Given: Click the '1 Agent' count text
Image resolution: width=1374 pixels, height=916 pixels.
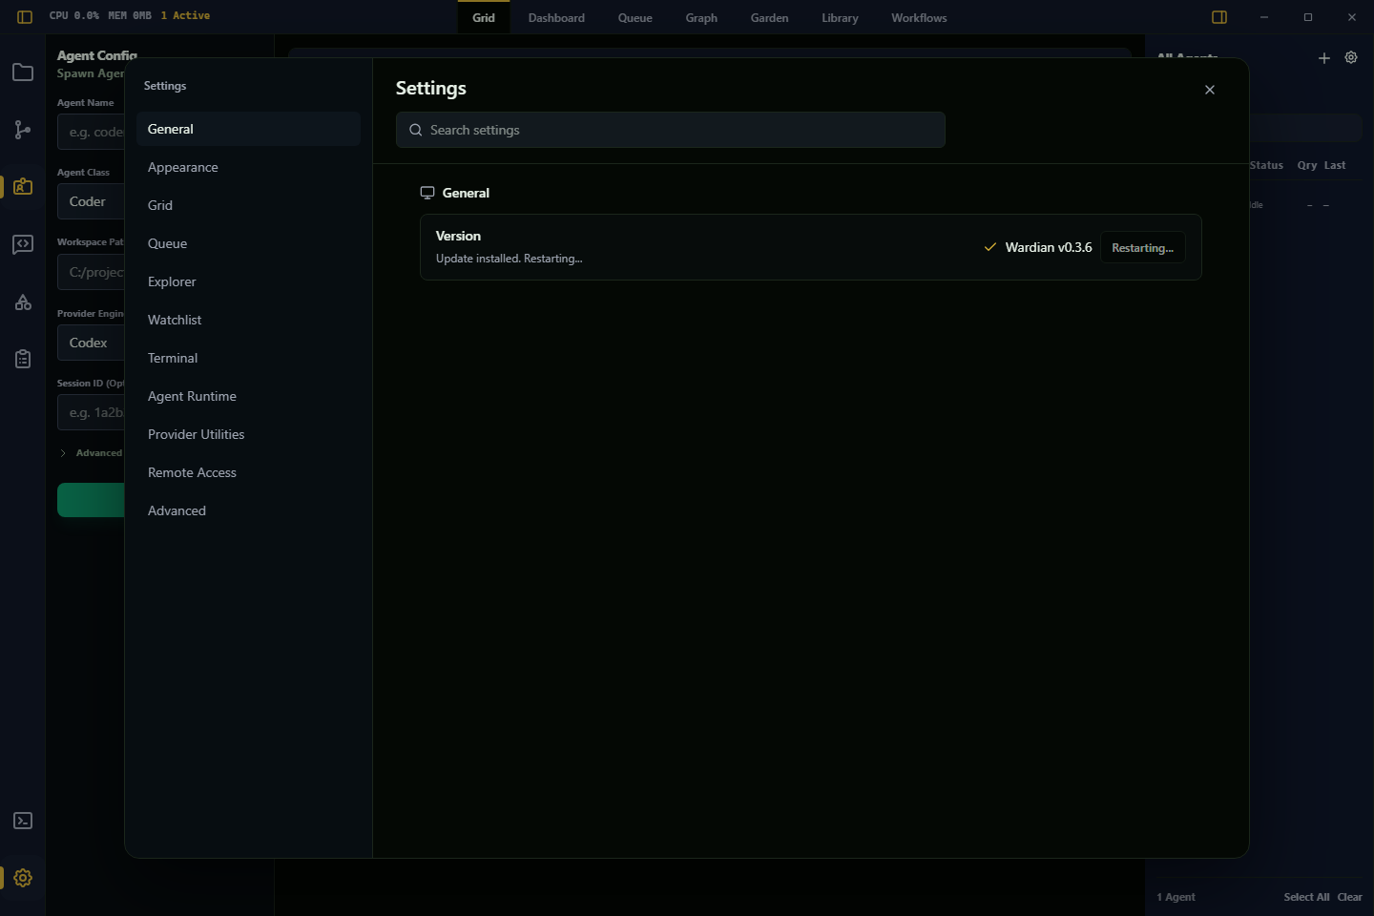Looking at the screenshot, I should [x=1176, y=897].
